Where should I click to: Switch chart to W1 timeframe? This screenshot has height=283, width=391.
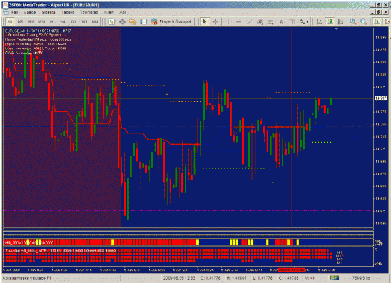pos(84,22)
